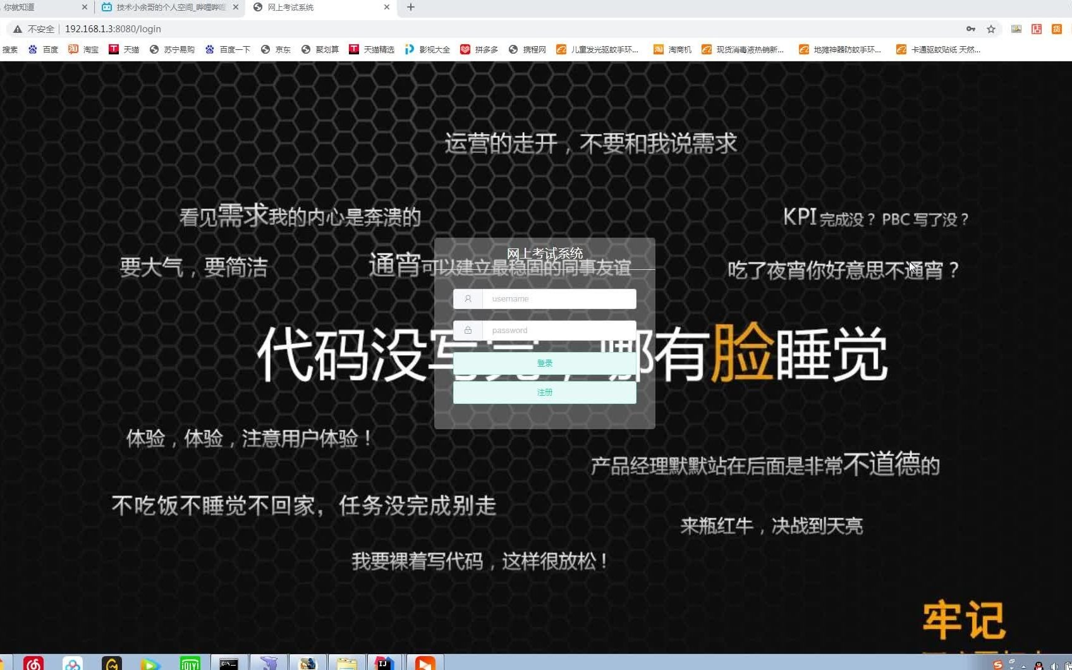Open the 淘宝 bookmark
The height and width of the screenshot is (670, 1072).
83,49
